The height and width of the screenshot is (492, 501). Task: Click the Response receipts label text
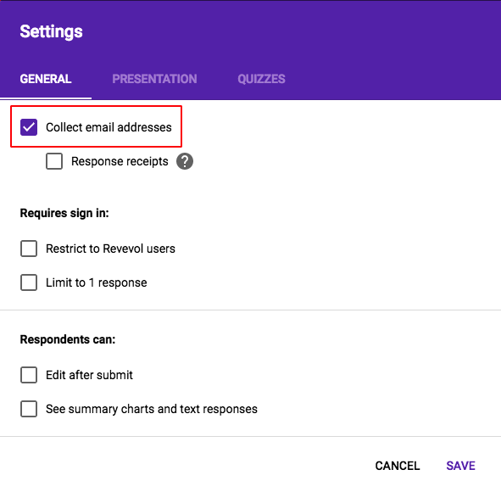click(120, 161)
